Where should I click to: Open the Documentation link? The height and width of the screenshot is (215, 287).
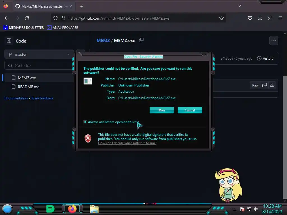16,98
